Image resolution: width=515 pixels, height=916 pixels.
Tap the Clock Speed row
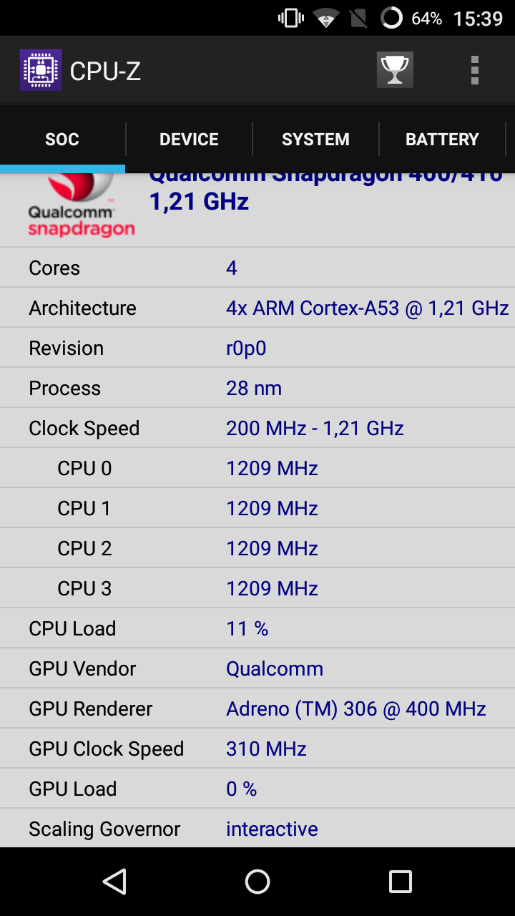pos(257,428)
